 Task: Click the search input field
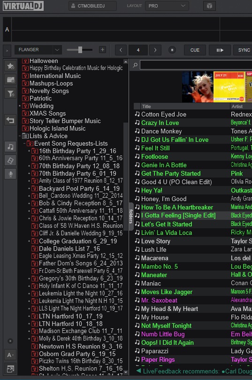click(196, 65)
